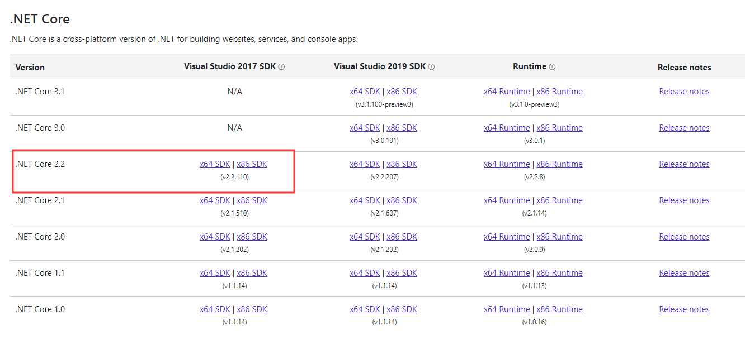Download .NET Core 1.0 x86 SDK for VS 2017
The height and width of the screenshot is (340, 745).
point(252,309)
